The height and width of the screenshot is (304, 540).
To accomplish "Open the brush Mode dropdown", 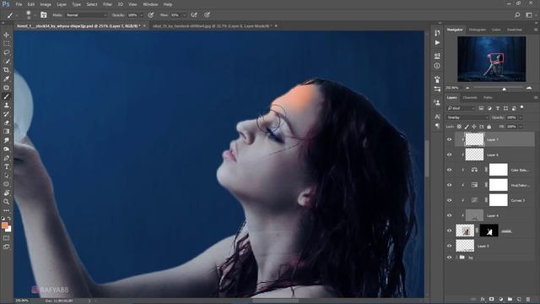I will (x=86, y=15).
